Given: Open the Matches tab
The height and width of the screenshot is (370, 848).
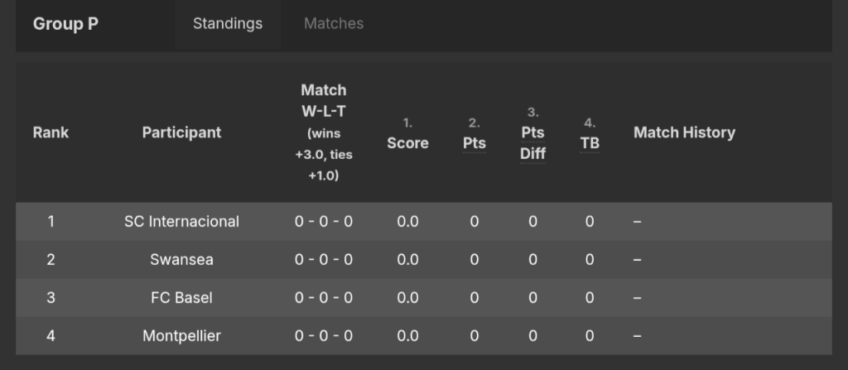Looking at the screenshot, I should [334, 24].
